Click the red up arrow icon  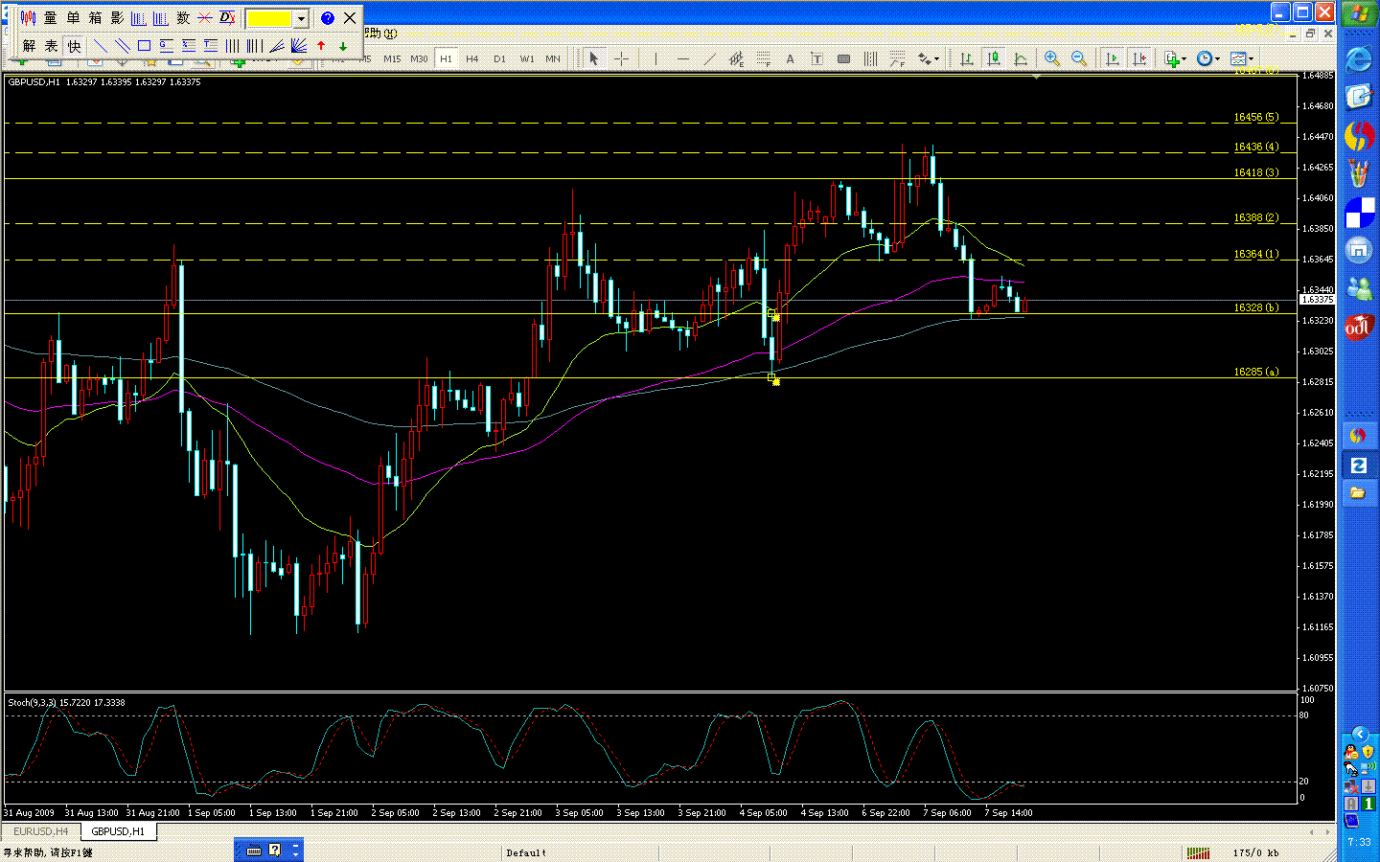pyautogui.click(x=321, y=45)
